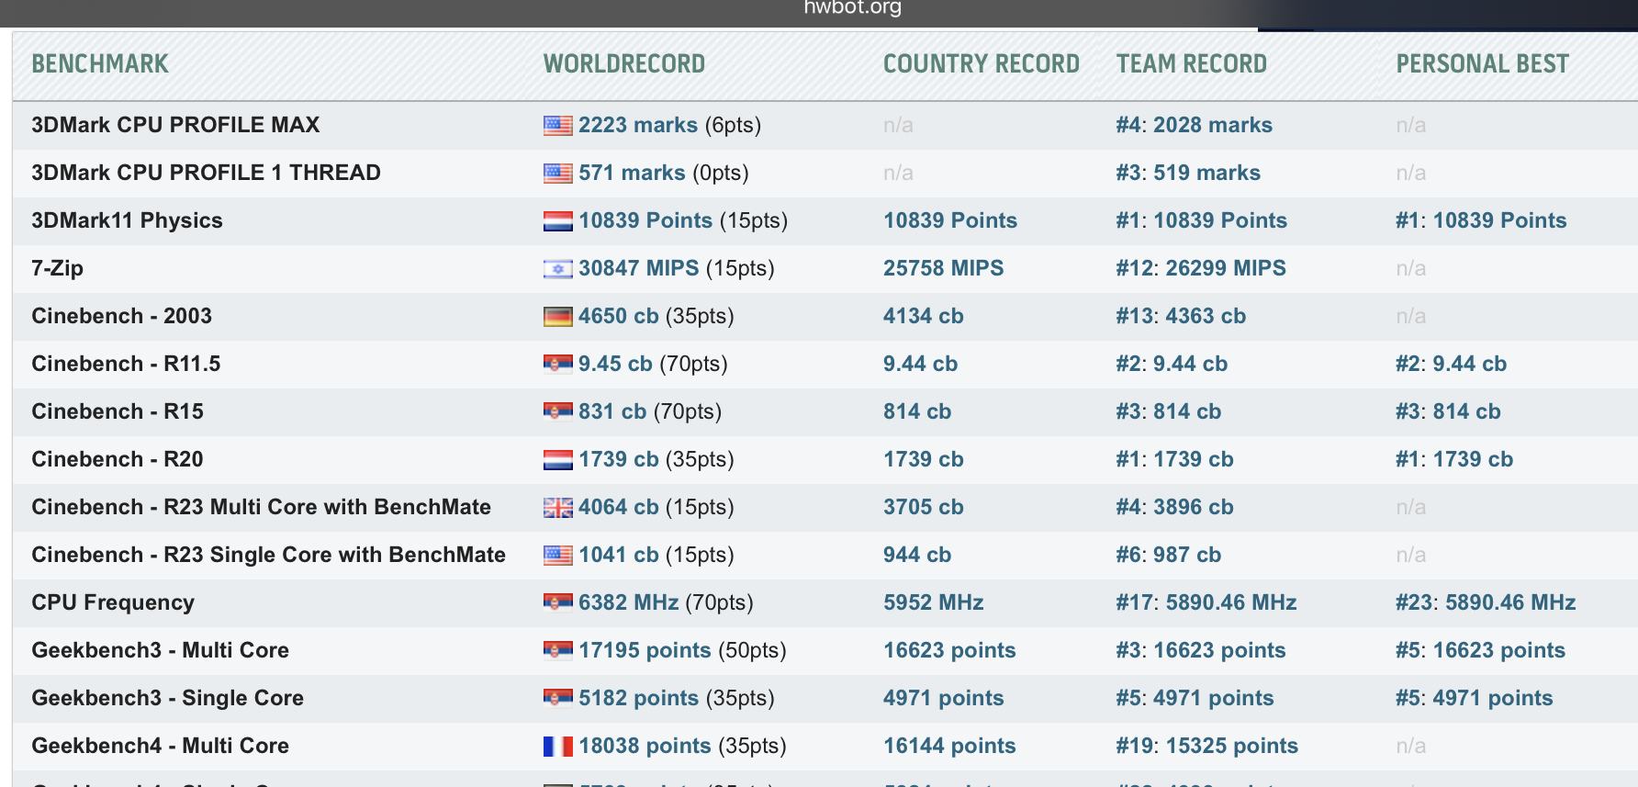Image resolution: width=1638 pixels, height=787 pixels.
Task: Open the 18038 points world record
Action: pos(645,746)
